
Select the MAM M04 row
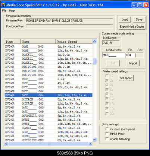(49, 51)
